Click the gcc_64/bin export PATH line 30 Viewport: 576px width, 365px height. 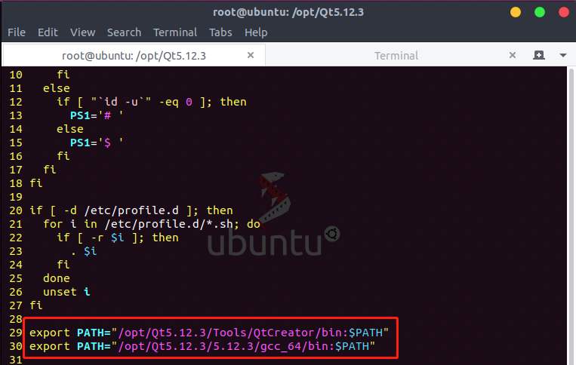point(202,346)
